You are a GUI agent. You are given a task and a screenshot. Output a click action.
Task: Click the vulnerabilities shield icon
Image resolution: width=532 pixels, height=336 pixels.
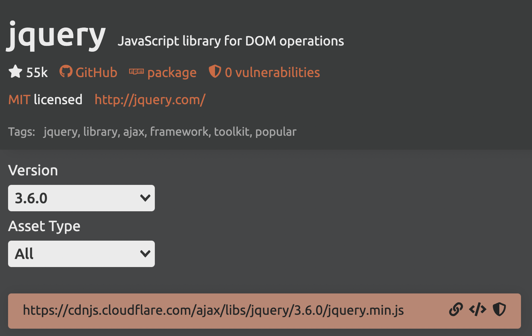pos(215,72)
